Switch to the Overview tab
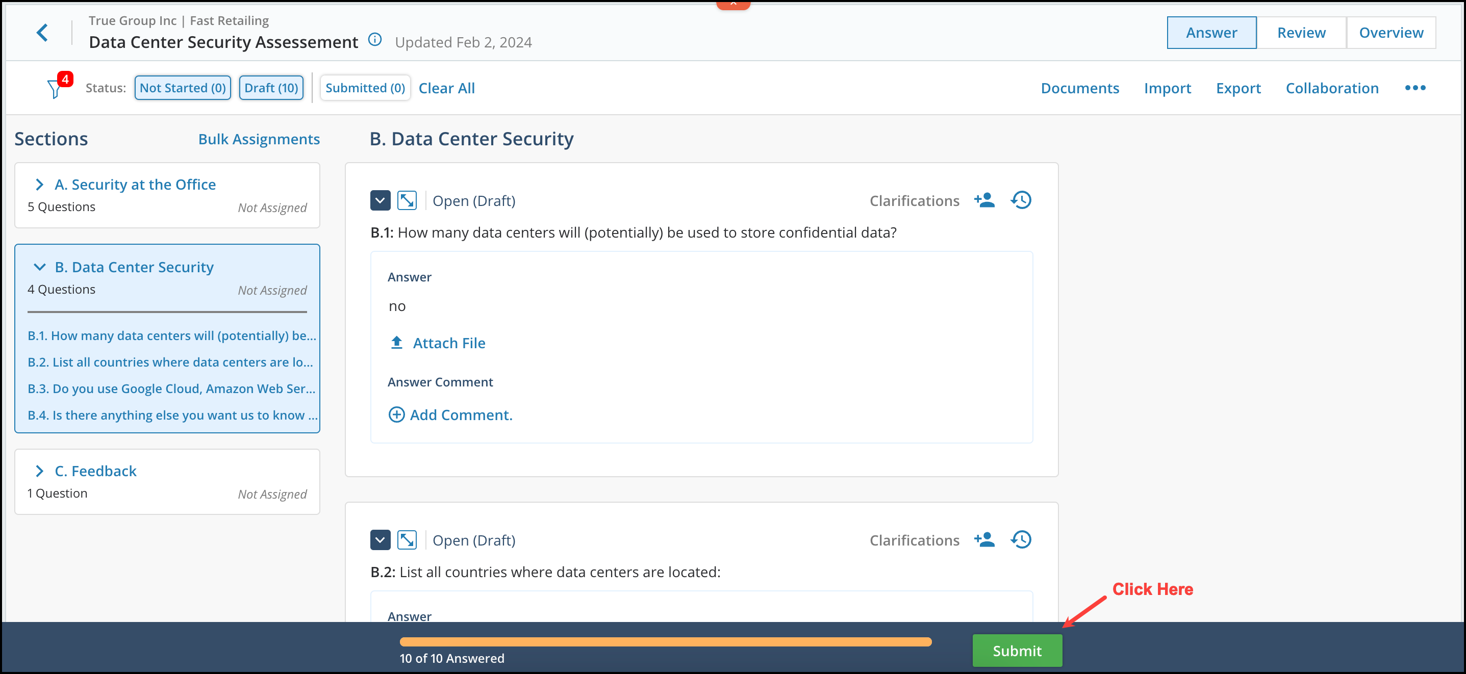Image resolution: width=1466 pixels, height=674 pixels. (x=1391, y=33)
